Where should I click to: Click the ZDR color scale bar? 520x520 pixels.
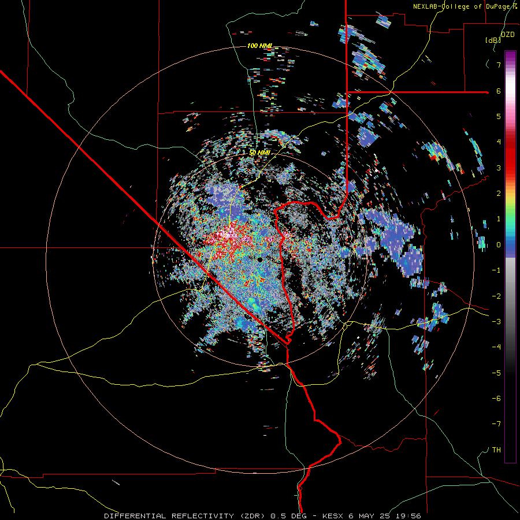(510, 257)
